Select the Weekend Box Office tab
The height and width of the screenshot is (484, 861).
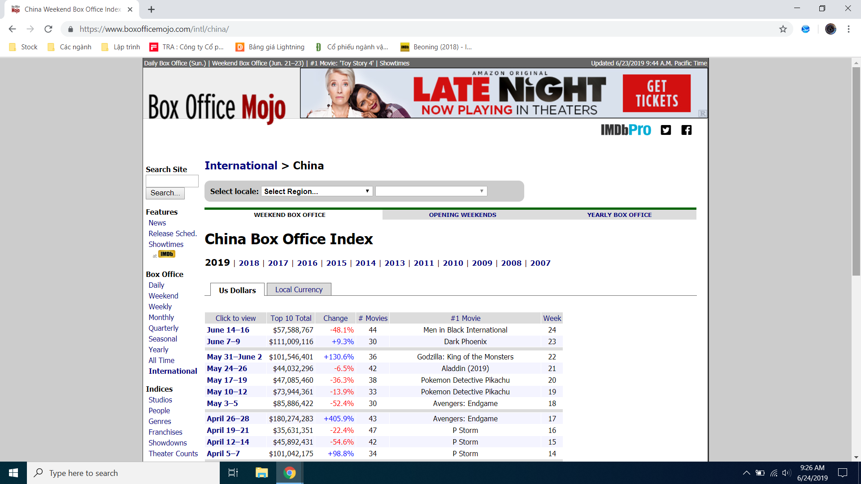(x=290, y=215)
